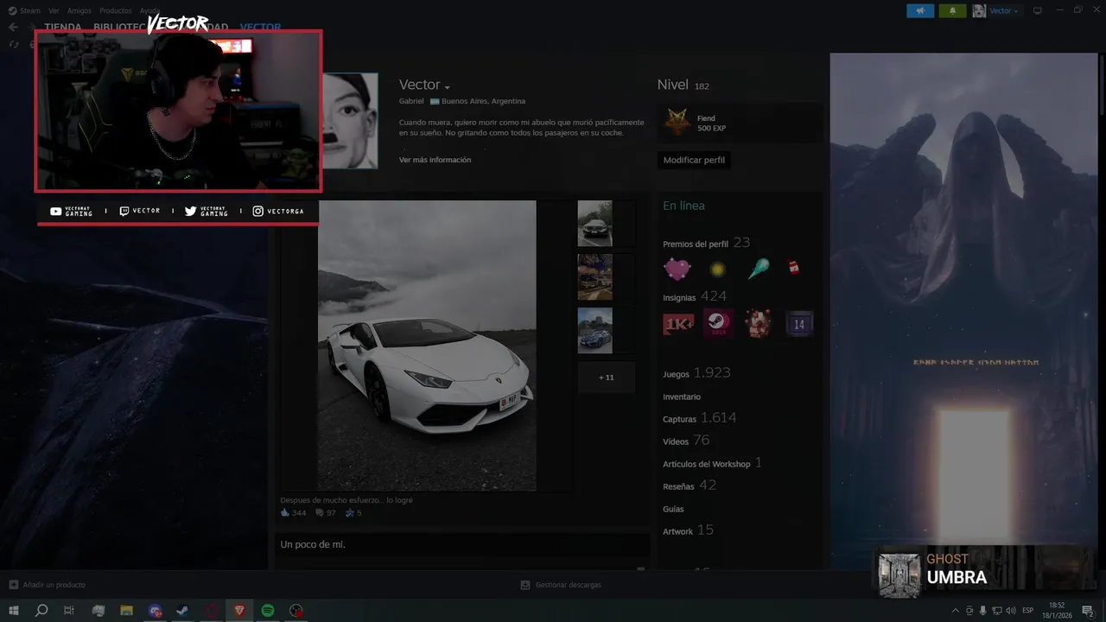Click the small avatar beside Vector account name

click(979, 10)
